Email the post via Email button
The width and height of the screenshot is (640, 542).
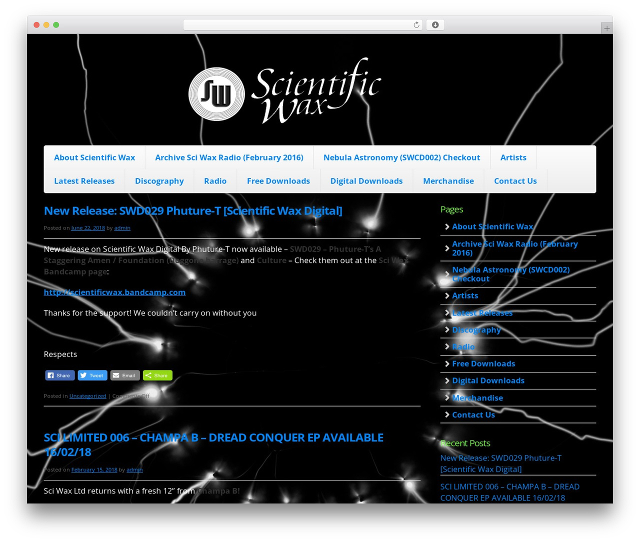125,375
